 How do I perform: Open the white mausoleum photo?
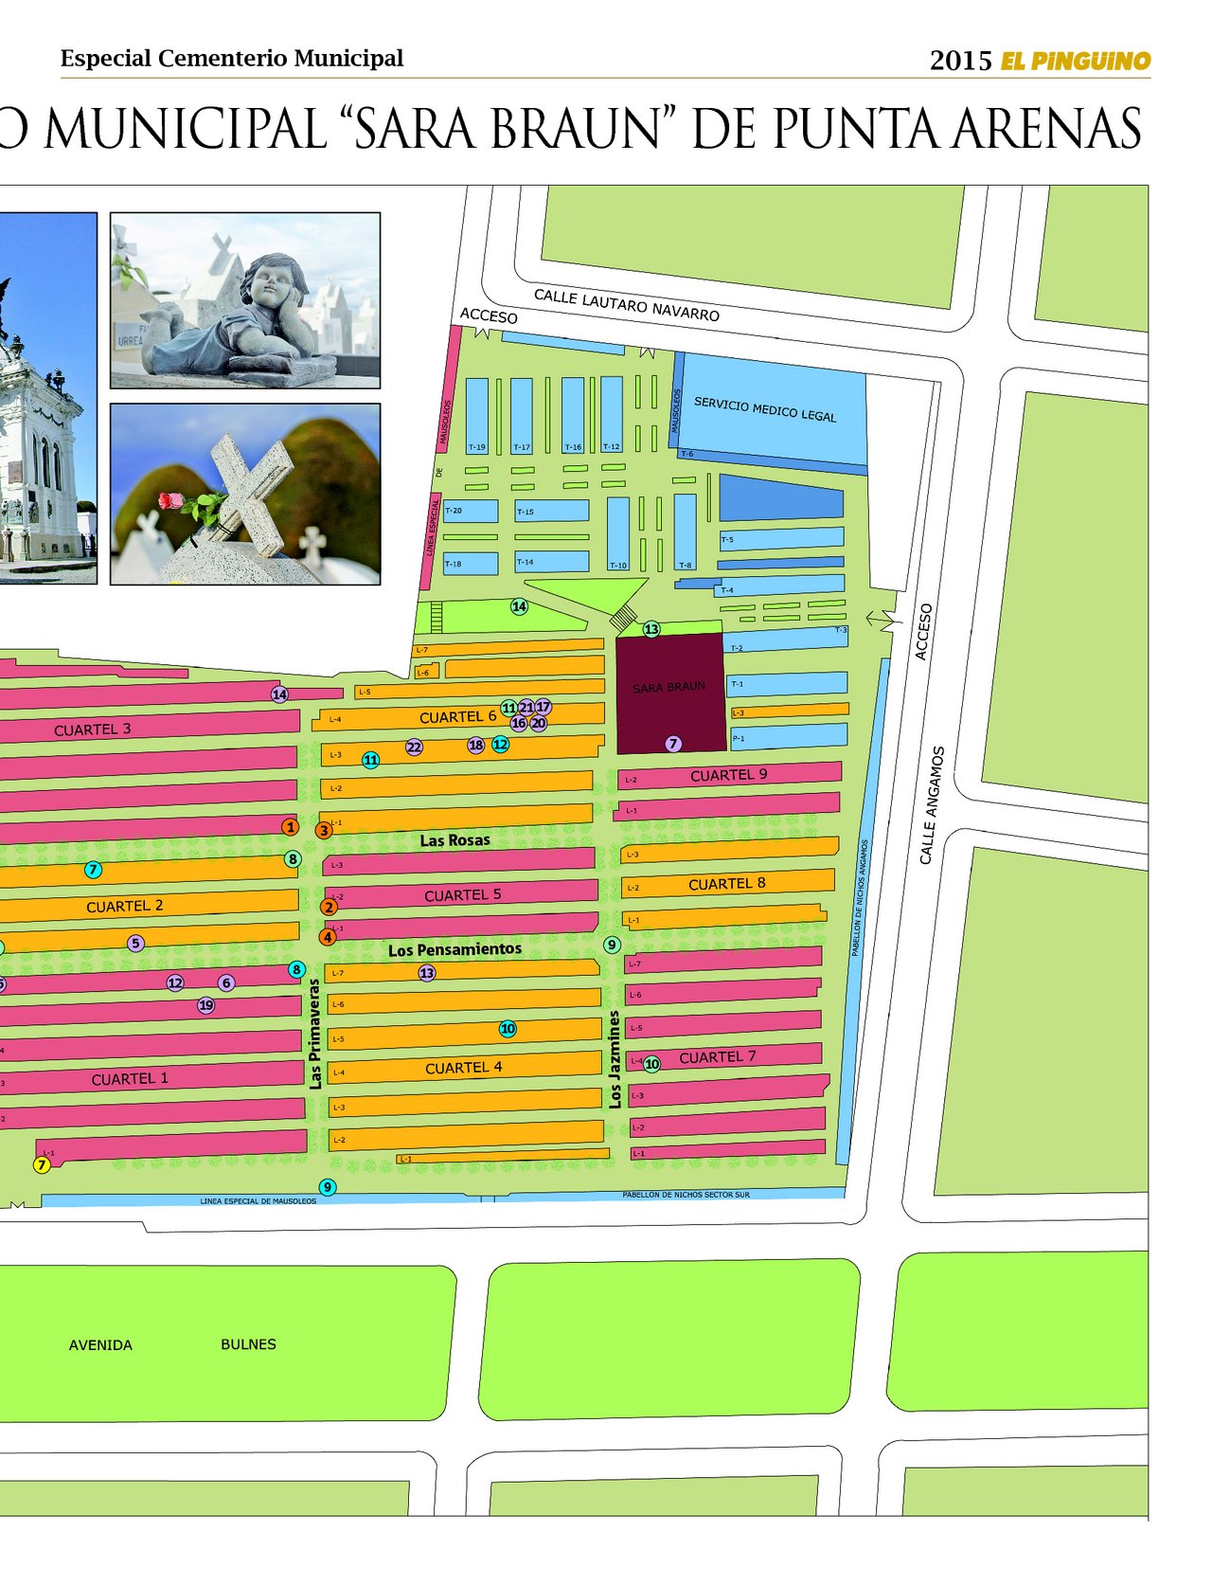(48, 398)
